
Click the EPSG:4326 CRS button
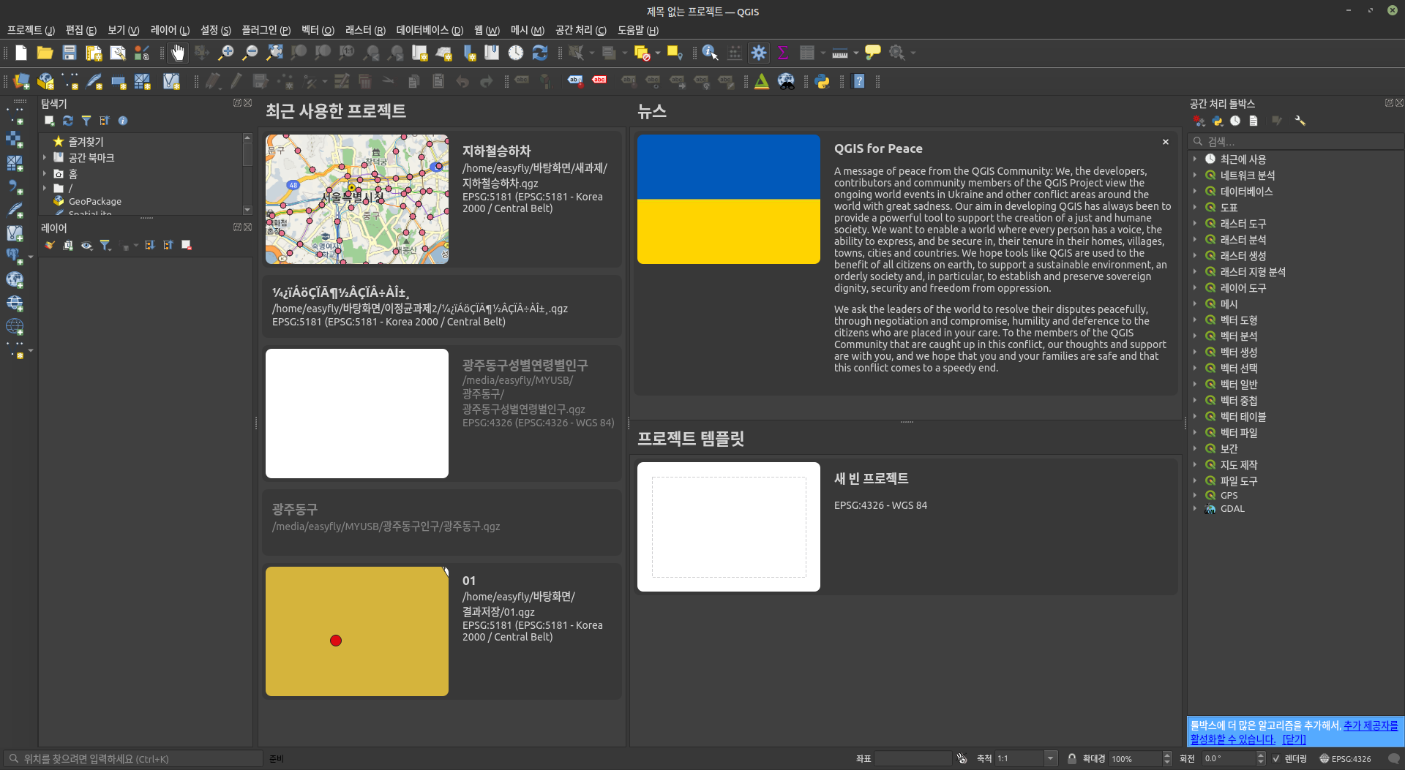click(1346, 758)
